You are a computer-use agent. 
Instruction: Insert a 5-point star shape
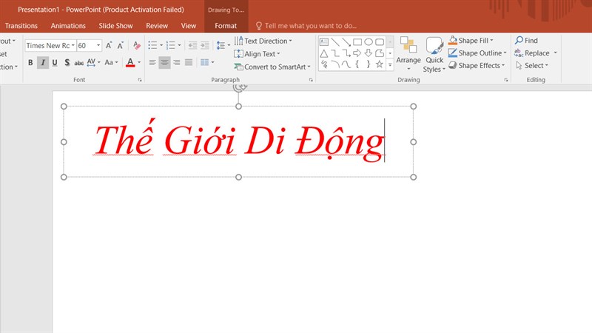coord(380,64)
